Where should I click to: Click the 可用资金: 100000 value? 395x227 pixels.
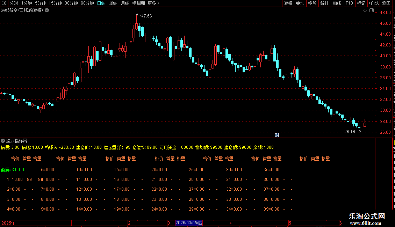pos(176,147)
